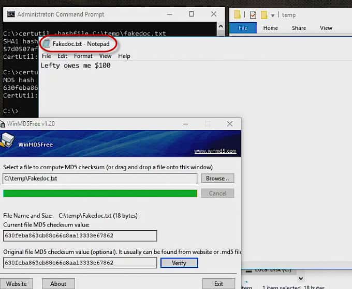Click 'File Name and Size:' label in WinMD5Free
352x289 pixels.
(28, 216)
